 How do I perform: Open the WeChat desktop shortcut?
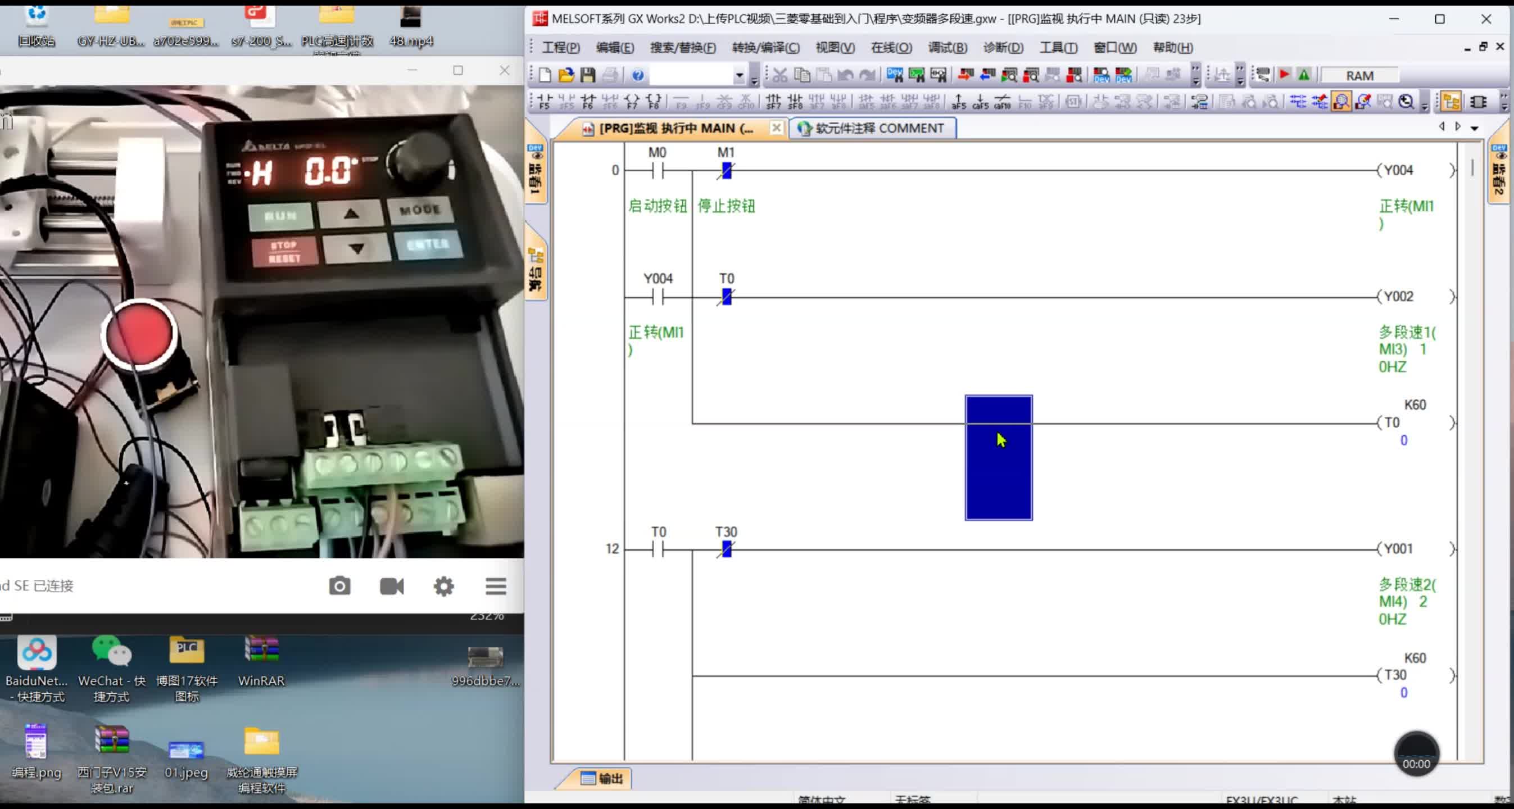point(112,670)
